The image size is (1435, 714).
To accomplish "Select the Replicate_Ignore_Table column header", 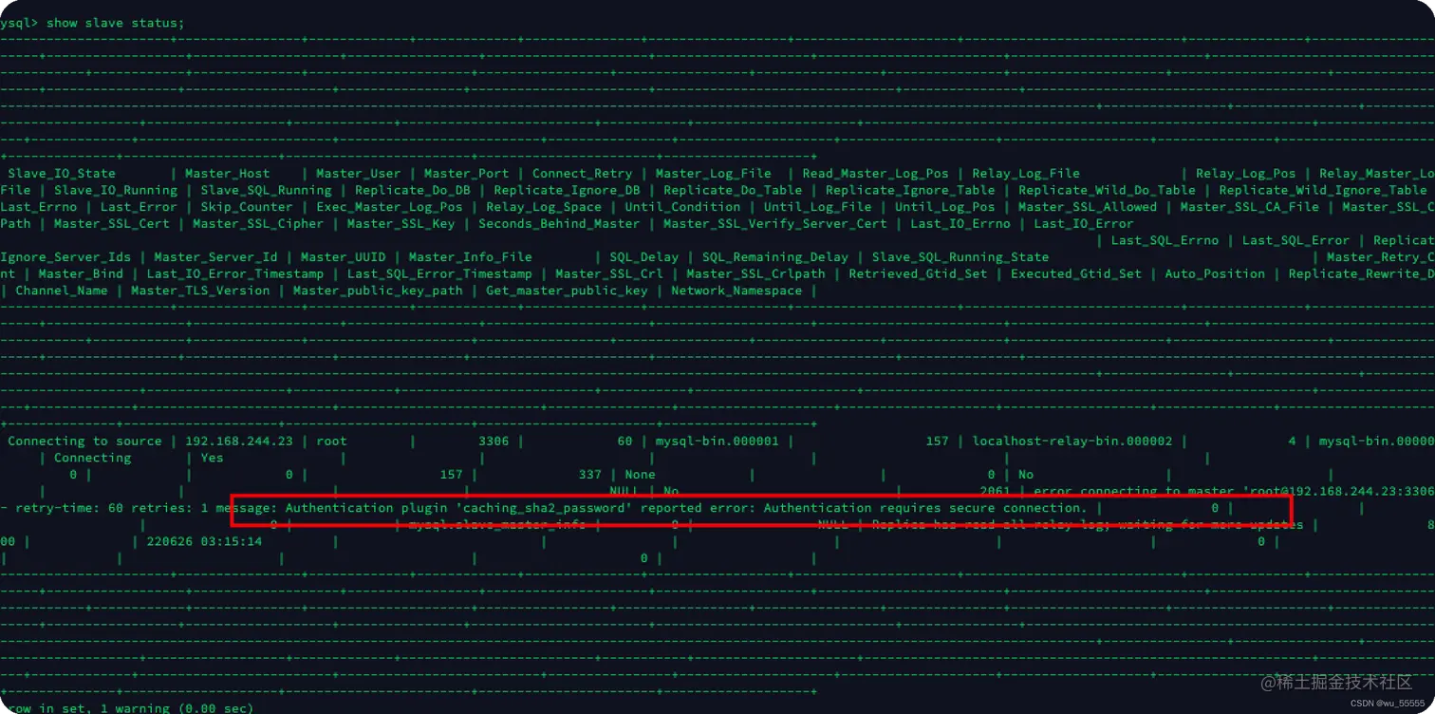I will [910, 190].
